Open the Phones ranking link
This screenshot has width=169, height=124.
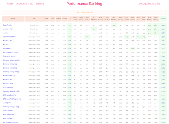[10, 4]
